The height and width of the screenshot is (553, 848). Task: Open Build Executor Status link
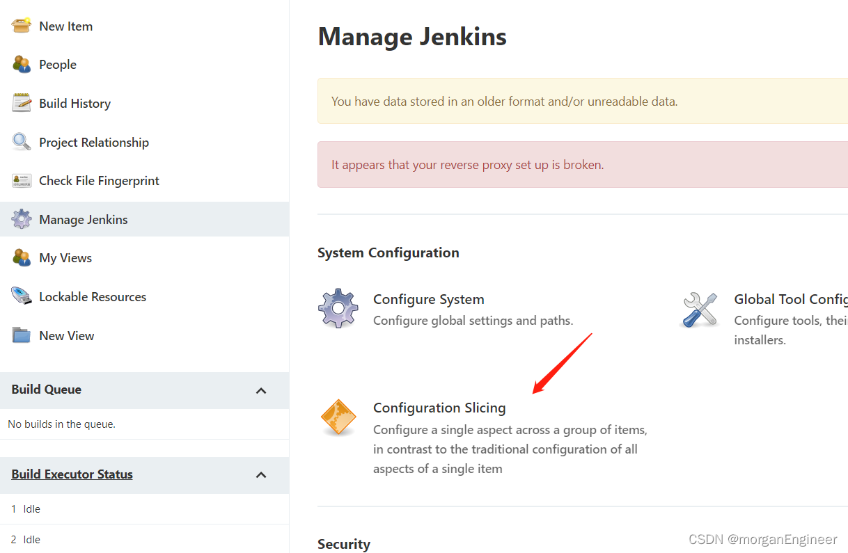click(72, 474)
